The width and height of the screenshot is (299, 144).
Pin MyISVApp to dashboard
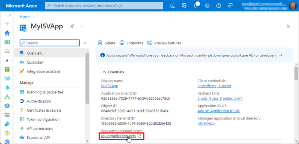[72, 26]
